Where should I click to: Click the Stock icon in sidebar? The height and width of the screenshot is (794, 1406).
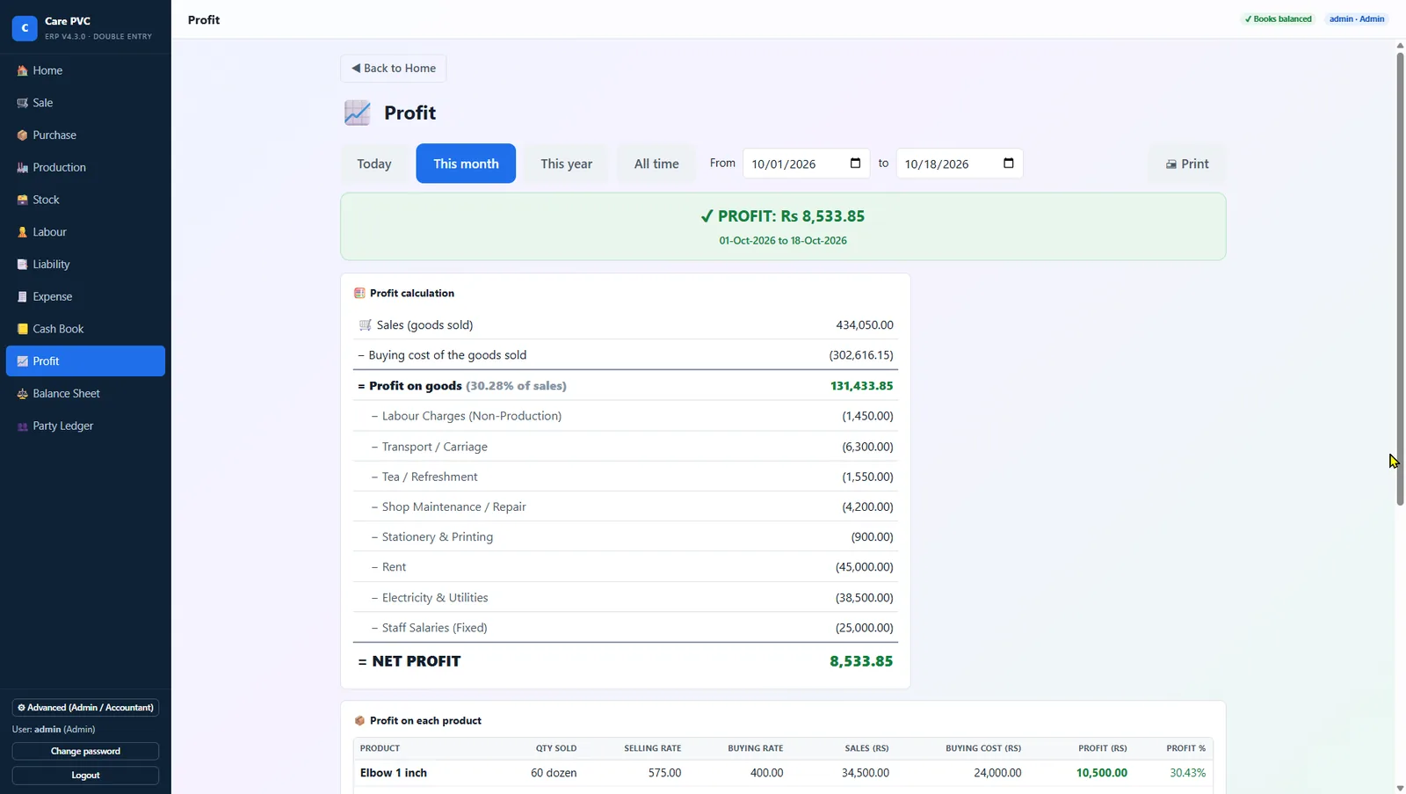(x=22, y=200)
